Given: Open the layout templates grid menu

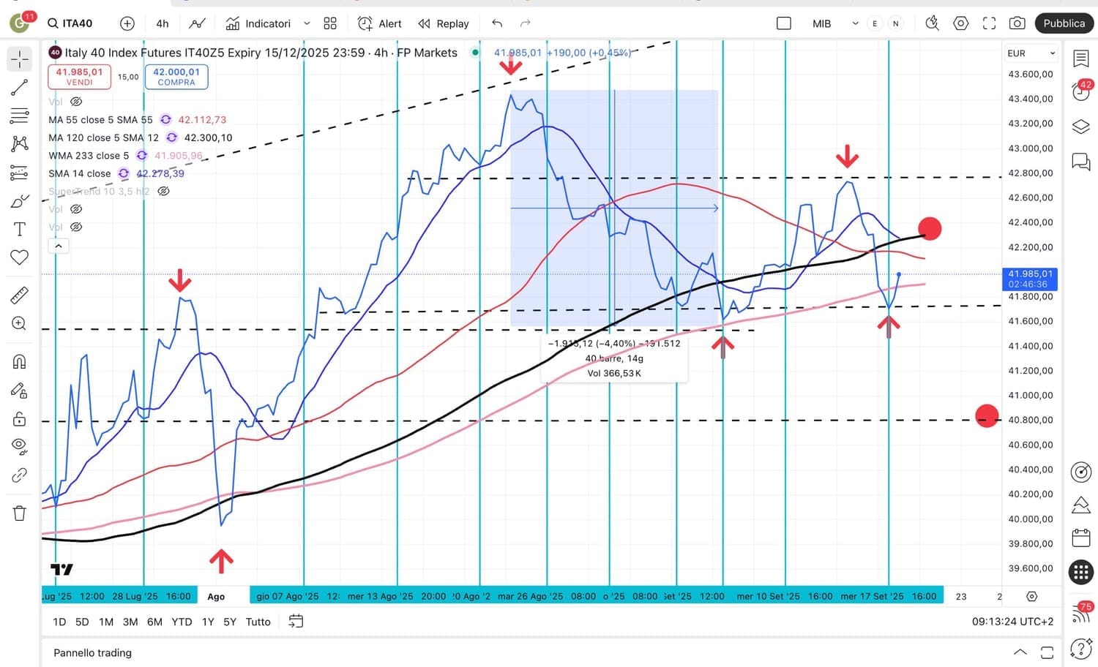Looking at the screenshot, I should pos(330,23).
